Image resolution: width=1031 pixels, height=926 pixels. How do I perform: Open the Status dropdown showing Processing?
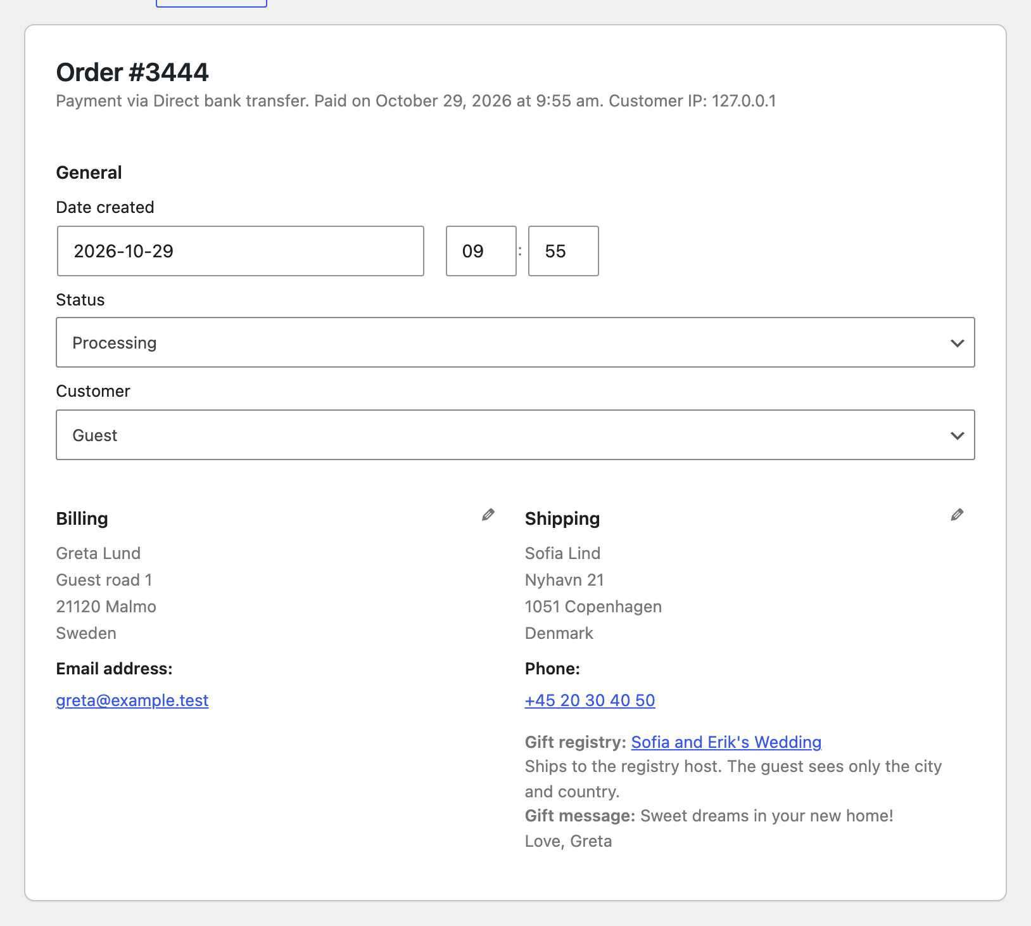pyautogui.click(x=515, y=342)
